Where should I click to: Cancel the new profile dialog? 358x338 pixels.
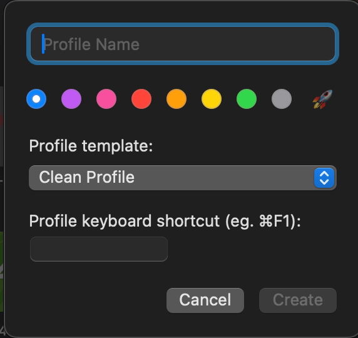[x=205, y=300]
